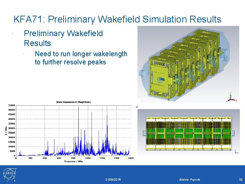Click the XYZ axis triad on 3D model

pyautogui.click(x=232, y=97)
